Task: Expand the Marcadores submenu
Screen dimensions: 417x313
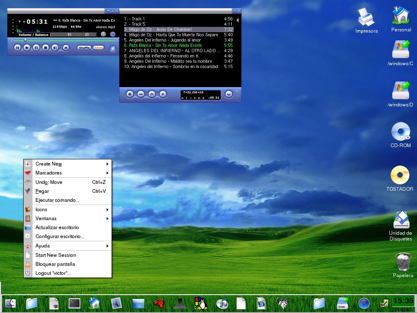Action: click(68, 173)
